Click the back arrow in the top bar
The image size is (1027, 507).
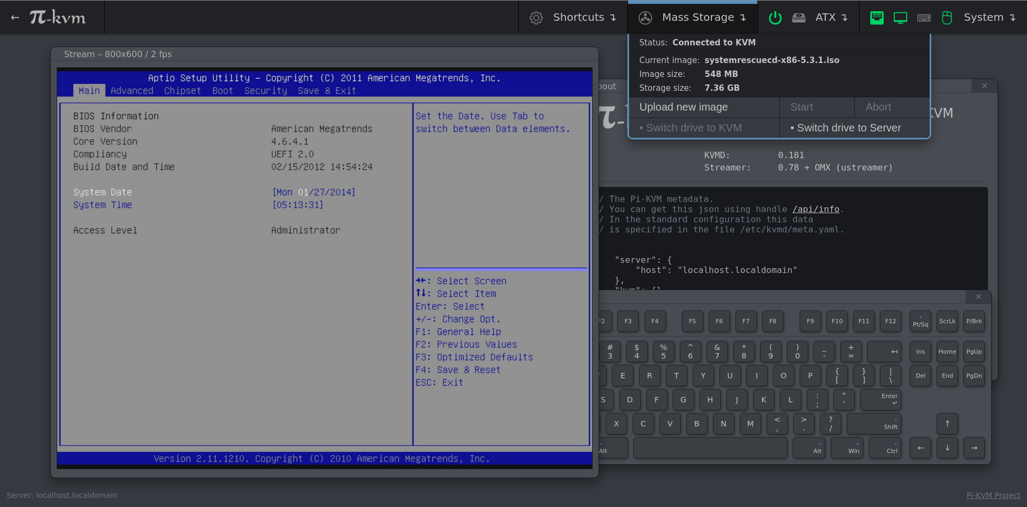14,17
